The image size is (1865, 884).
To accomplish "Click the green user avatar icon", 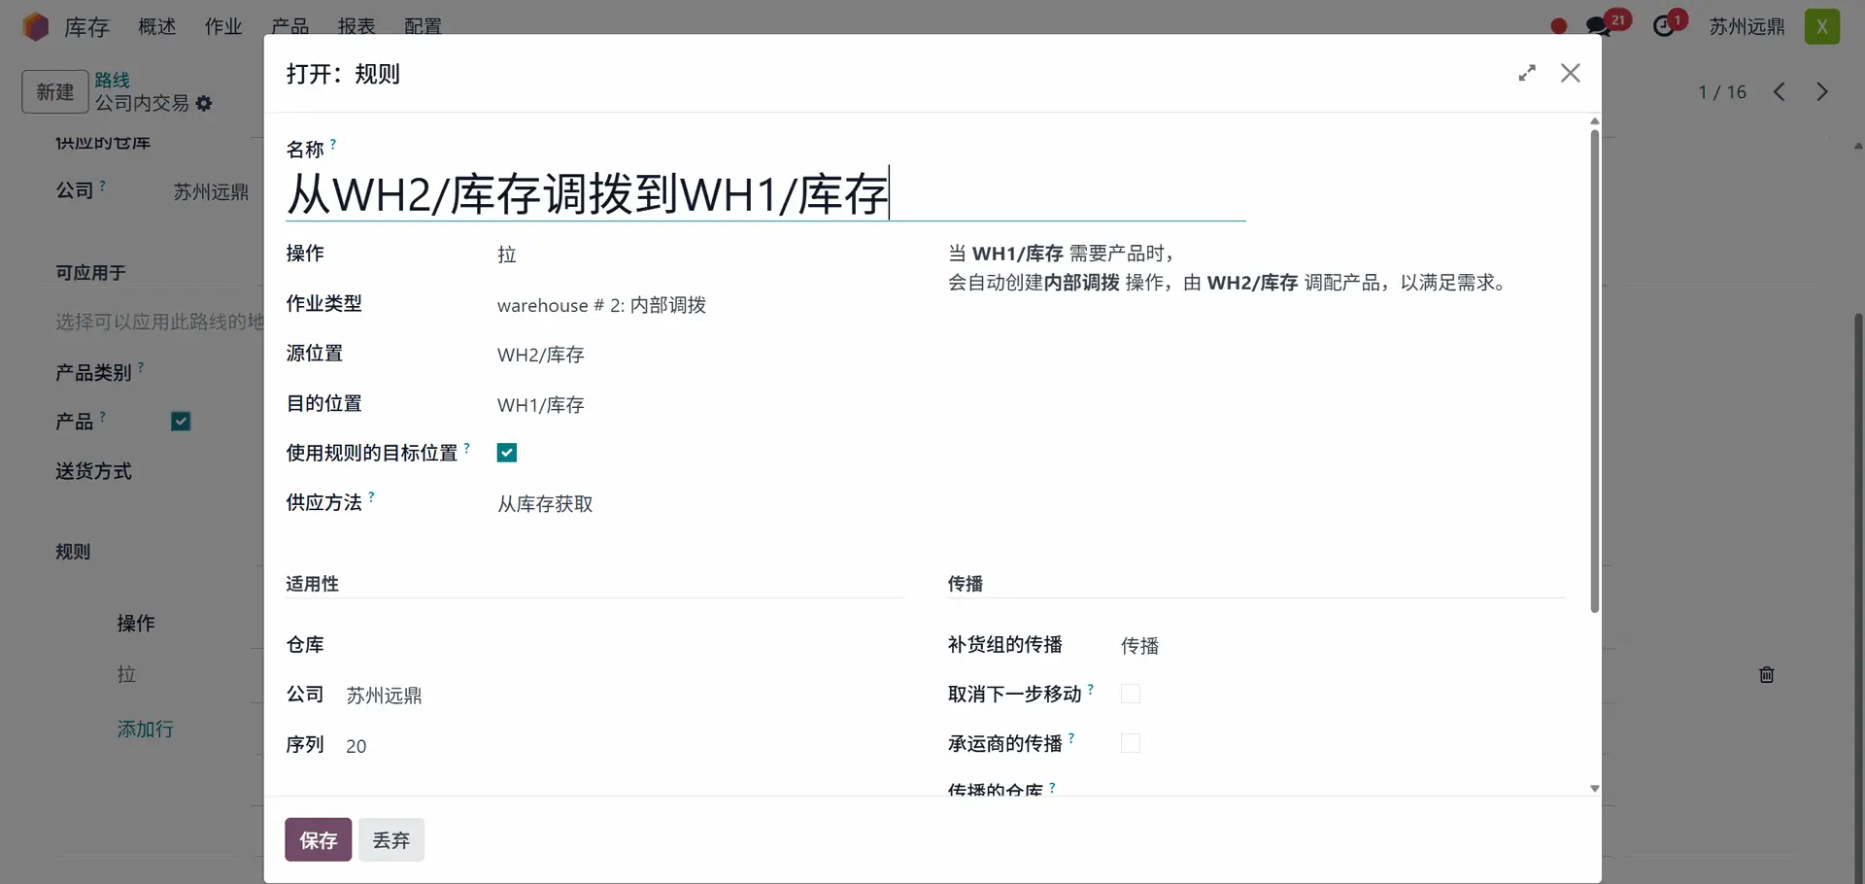I will click(x=1821, y=26).
